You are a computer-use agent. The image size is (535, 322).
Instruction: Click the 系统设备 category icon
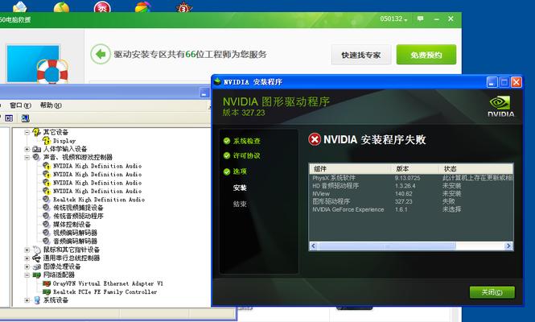(x=36, y=300)
